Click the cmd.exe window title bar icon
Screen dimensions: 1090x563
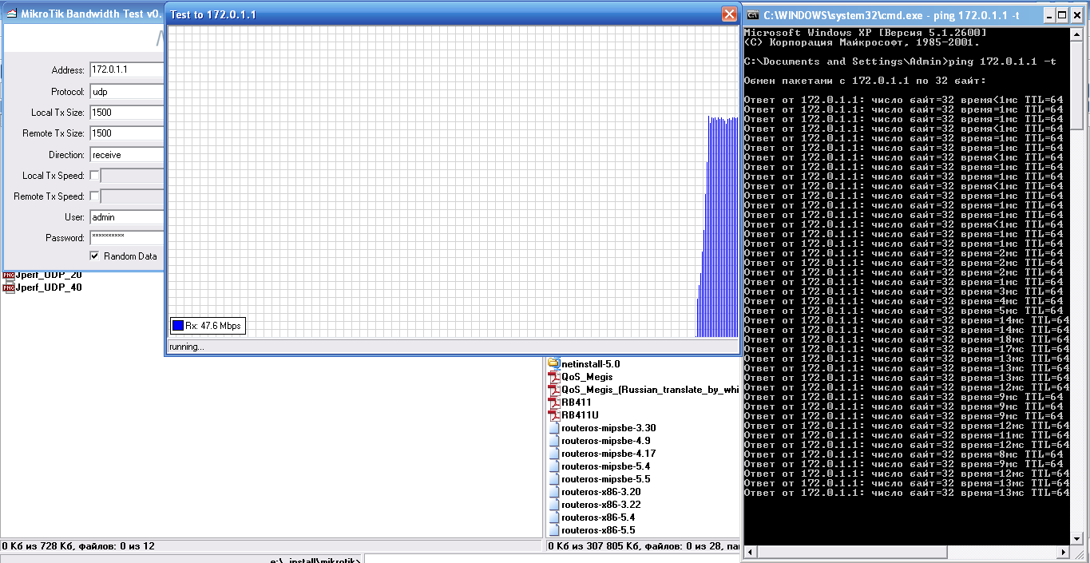[753, 14]
